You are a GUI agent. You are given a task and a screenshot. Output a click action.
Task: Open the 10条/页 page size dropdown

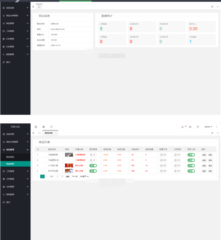pos(84,176)
